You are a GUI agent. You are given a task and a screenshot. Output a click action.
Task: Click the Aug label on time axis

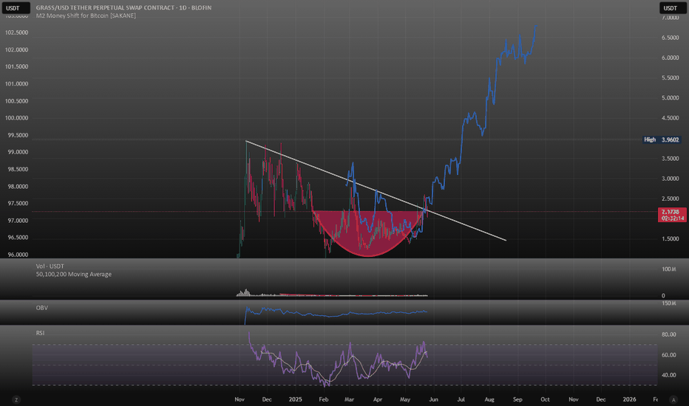point(489,399)
